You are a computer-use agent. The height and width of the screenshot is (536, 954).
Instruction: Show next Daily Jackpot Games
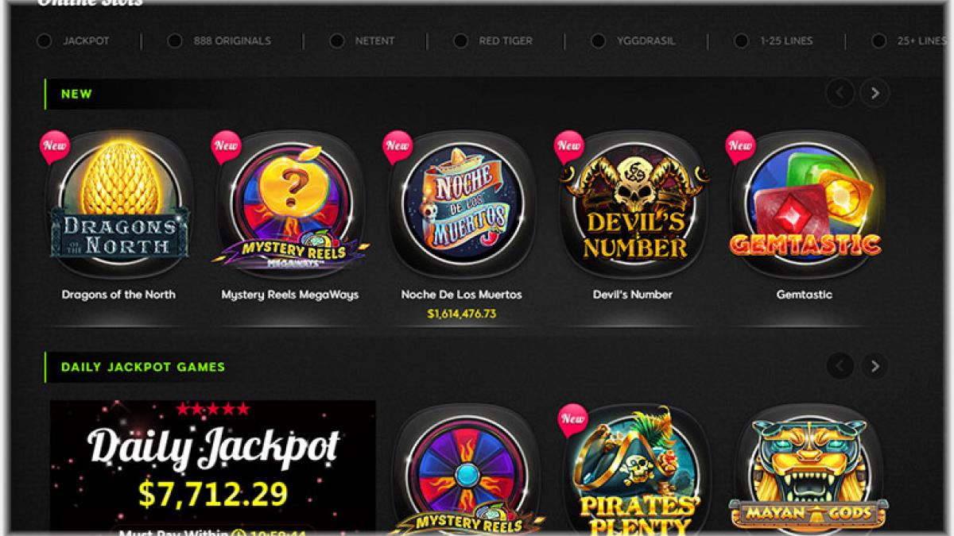pyautogui.click(x=874, y=366)
